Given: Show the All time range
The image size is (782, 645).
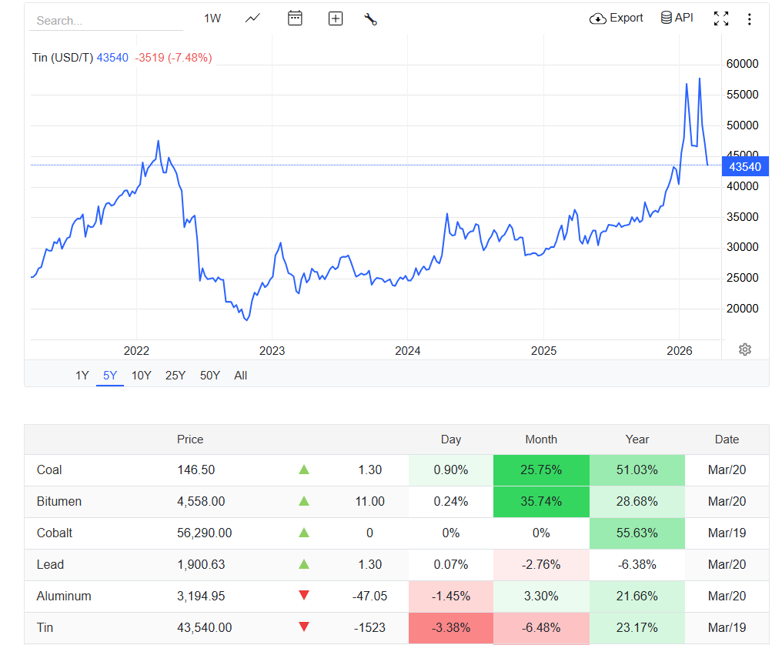Looking at the screenshot, I should coord(241,376).
